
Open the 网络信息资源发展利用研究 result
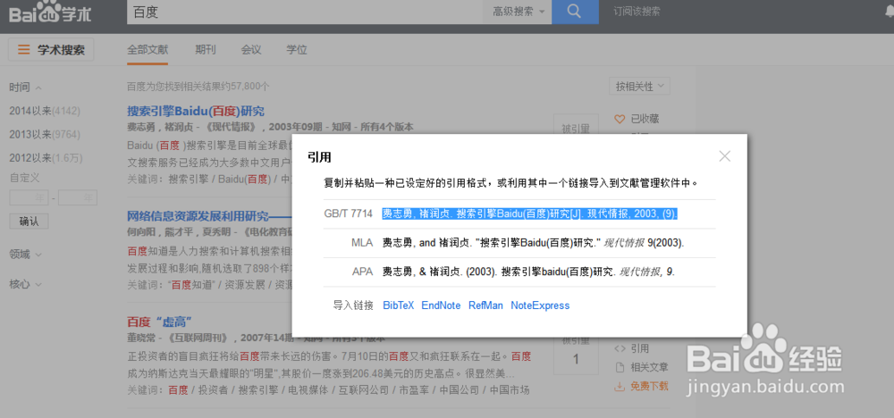pos(209,217)
